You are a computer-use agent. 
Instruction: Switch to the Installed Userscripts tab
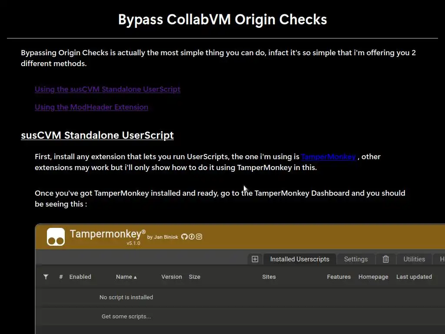tap(300, 259)
